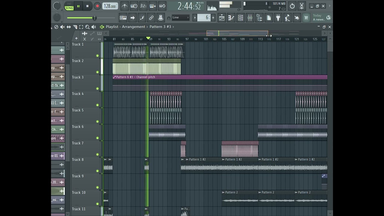Toggle wait for input to start playing

coord(134,6)
